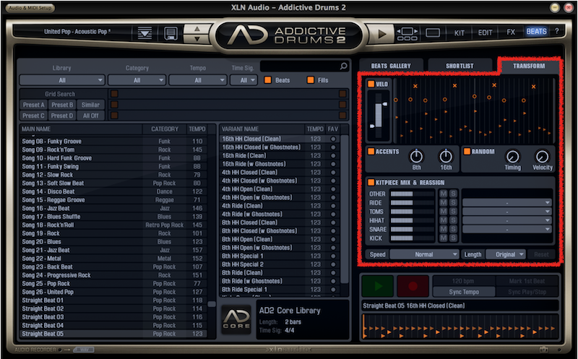Open the Tempo filter dropdown

click(x=197, y=80)
